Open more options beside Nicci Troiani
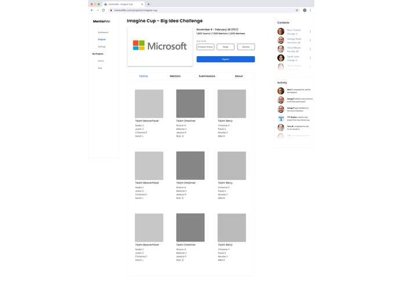The height and width of the screenshot is (286, 403). pyautogui.click(x=310, y=31)
